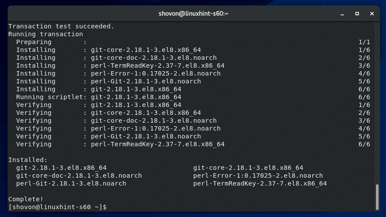Screen dimensions: 386x217
Task: Click git-core-2.18.1-3.el8.x86_64 in Installed list
Action: pos(248,168)
